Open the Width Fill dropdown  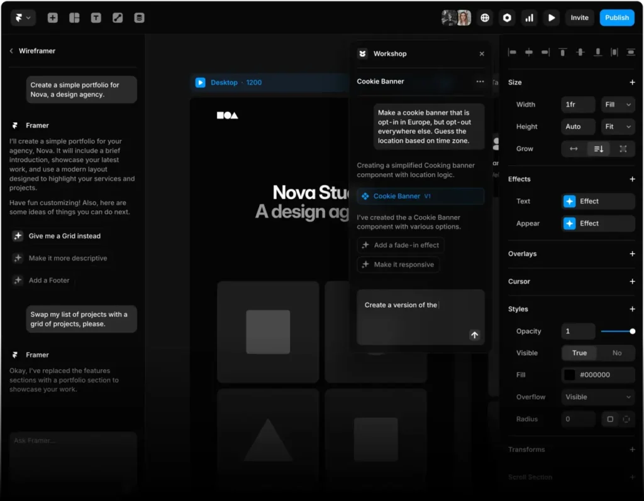pyautogui.click(x=618, y=104)
